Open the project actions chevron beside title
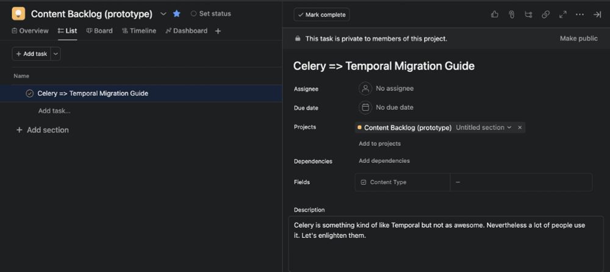The width and height of the screenshot is (610, 272). point(163,14)
